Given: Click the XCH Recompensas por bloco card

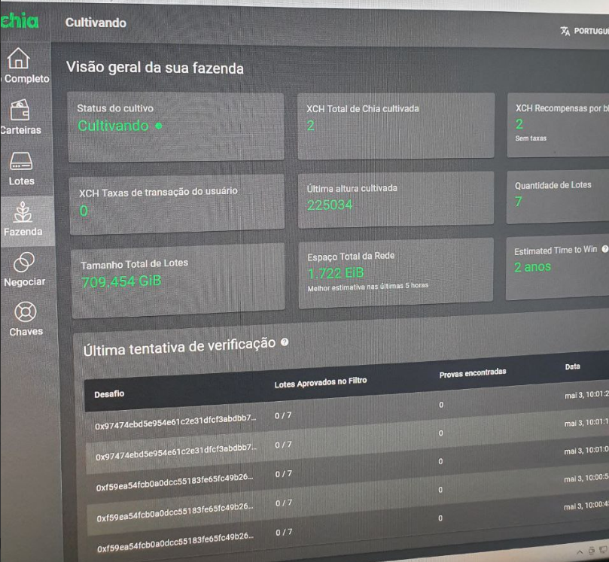Looking at the screenshot, I should 558,125.
